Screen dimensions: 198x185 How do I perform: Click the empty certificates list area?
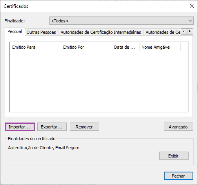(x=99, y=81)
